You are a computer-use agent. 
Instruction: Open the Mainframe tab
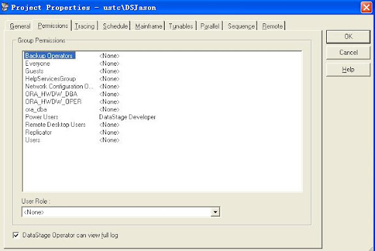point(148,26)
